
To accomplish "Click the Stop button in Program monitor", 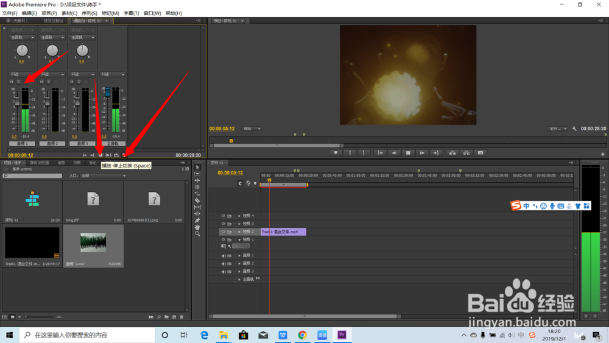I will (408, 153).
